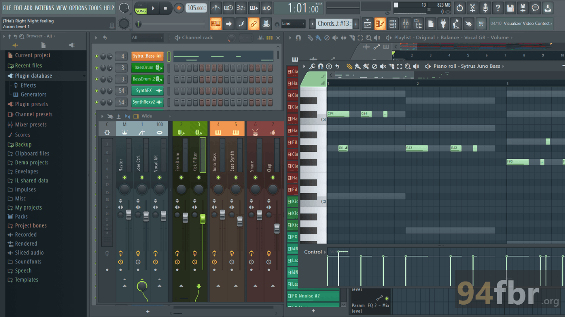Toggle Juno Bass track mute LED in mixer
Viewport: 565px width, 317px height.
[x=218, y=177]
